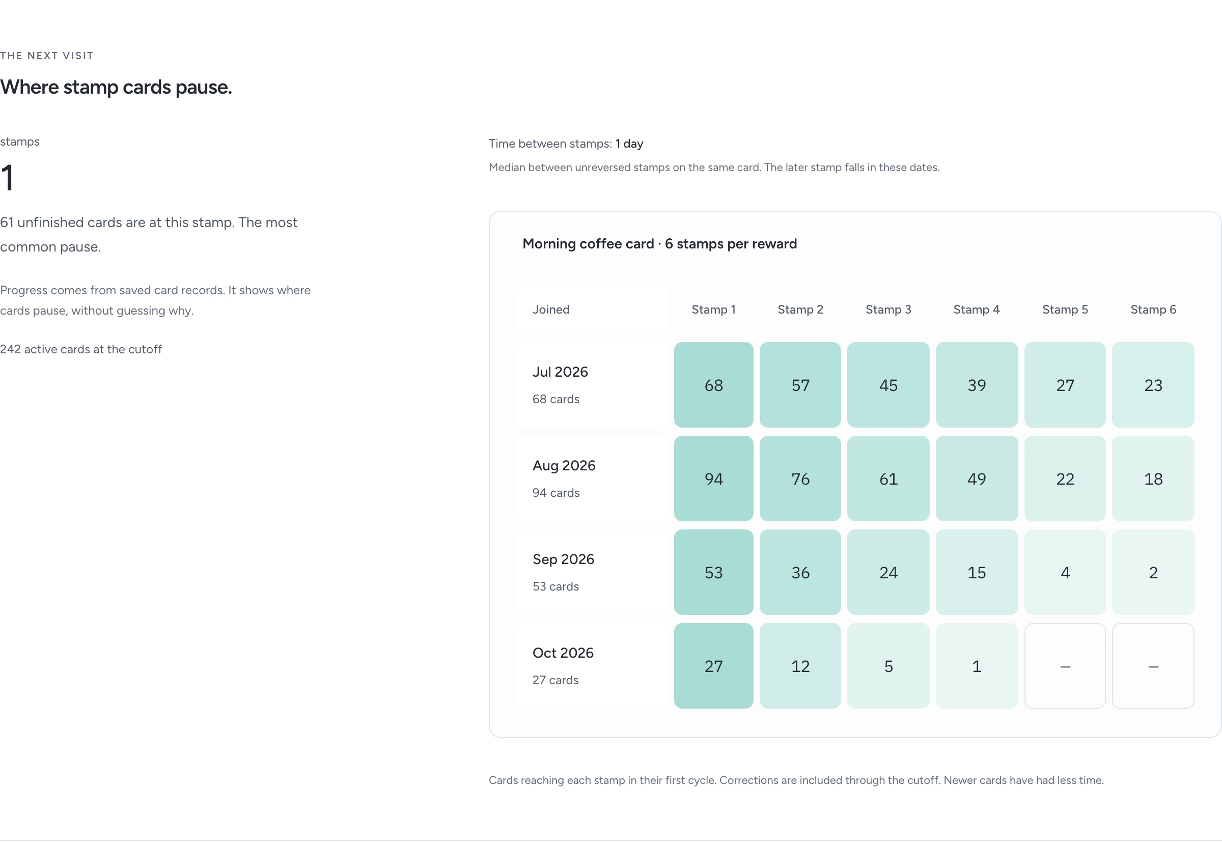Click the Stamp 2 column header
This screenshot has width=1222, height=842.
point(800,309)
